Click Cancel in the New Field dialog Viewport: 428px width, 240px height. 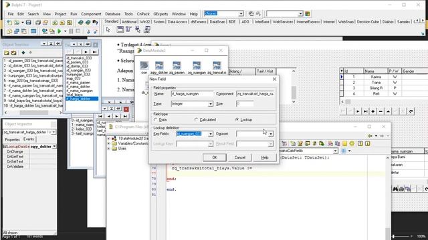239,157
